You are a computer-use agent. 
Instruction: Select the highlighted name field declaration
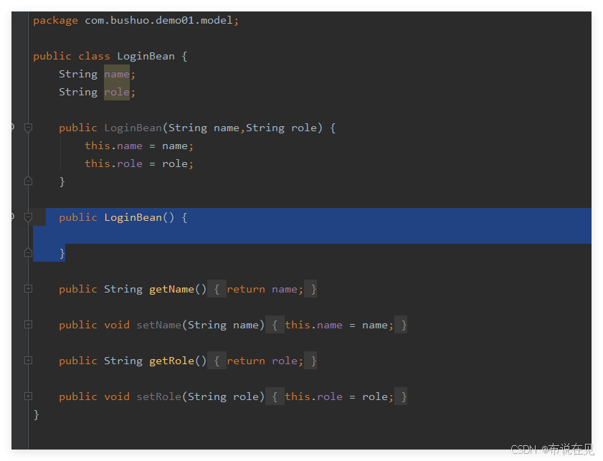(117, 74)
